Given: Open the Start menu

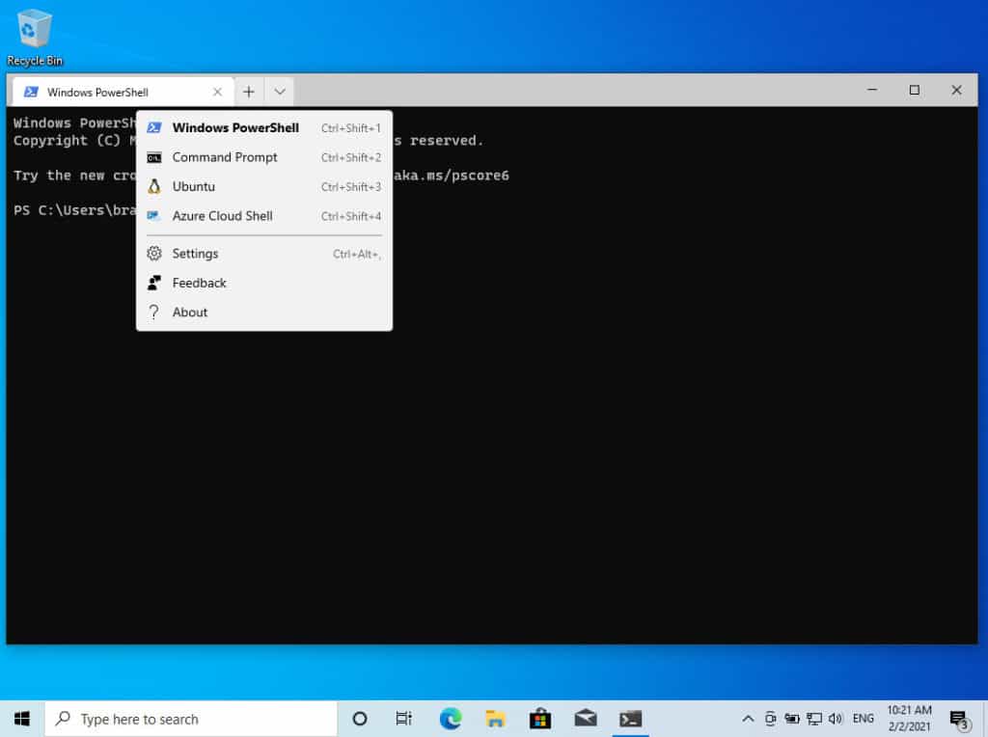Looking at the screenshot, I should tap(20, 718).
